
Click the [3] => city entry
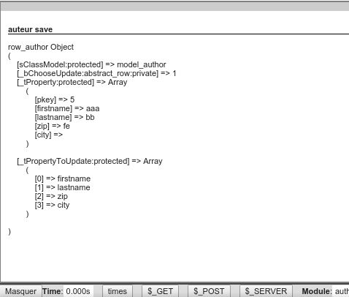[x=52, y=205]
